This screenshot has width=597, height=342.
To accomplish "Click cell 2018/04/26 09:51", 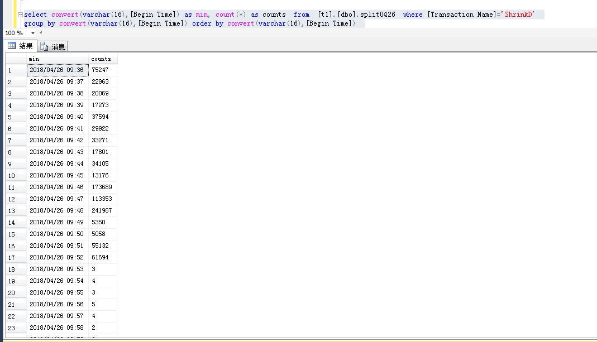I will click(58, 245).
